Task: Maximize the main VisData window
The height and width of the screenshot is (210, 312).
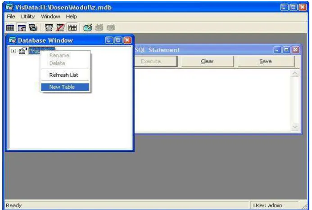Action: [x=294, y=7]
